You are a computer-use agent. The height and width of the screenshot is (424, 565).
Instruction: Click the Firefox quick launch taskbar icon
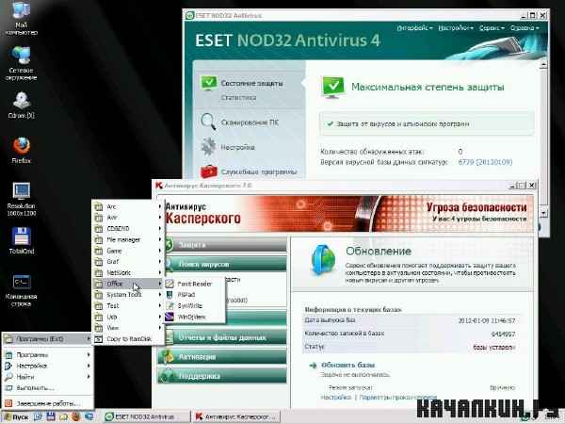point(75,416)
